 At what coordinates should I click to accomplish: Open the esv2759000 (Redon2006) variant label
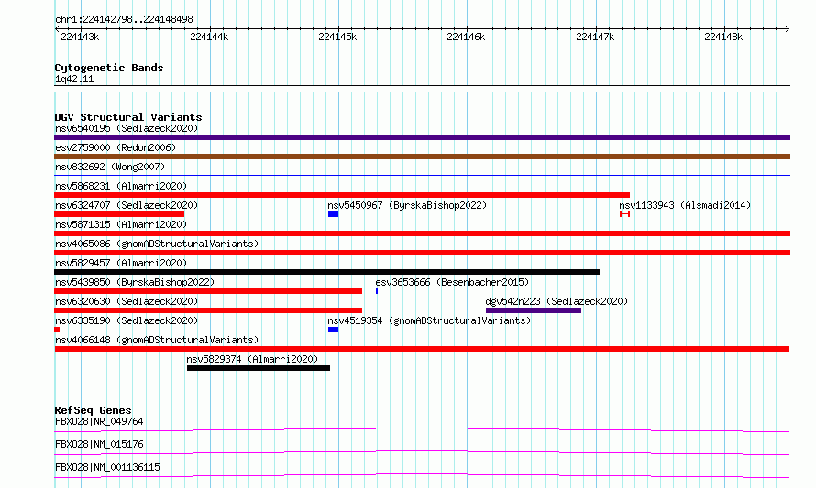[x=116, y=147]
